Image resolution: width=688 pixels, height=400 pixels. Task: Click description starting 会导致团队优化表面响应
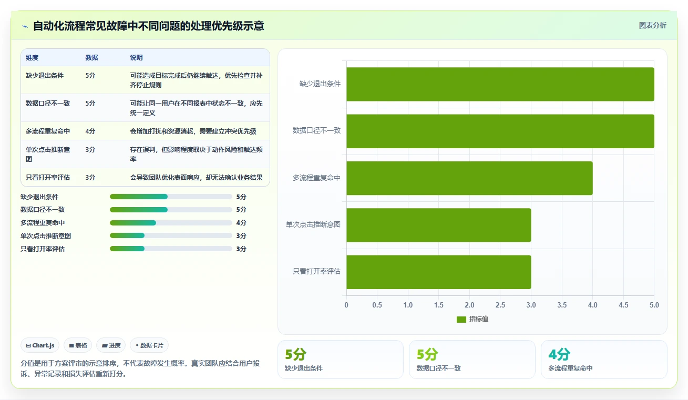196,177
